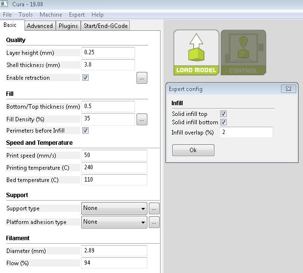Switch to the Advanced tab
The height and width of the screenshot is (273, 303).
pos(40,26)
